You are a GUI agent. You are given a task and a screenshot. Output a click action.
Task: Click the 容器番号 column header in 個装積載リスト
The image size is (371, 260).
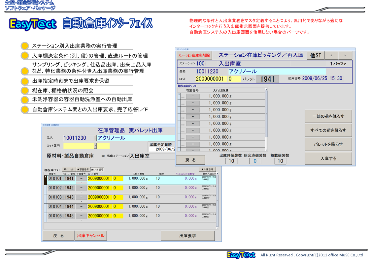192,90
